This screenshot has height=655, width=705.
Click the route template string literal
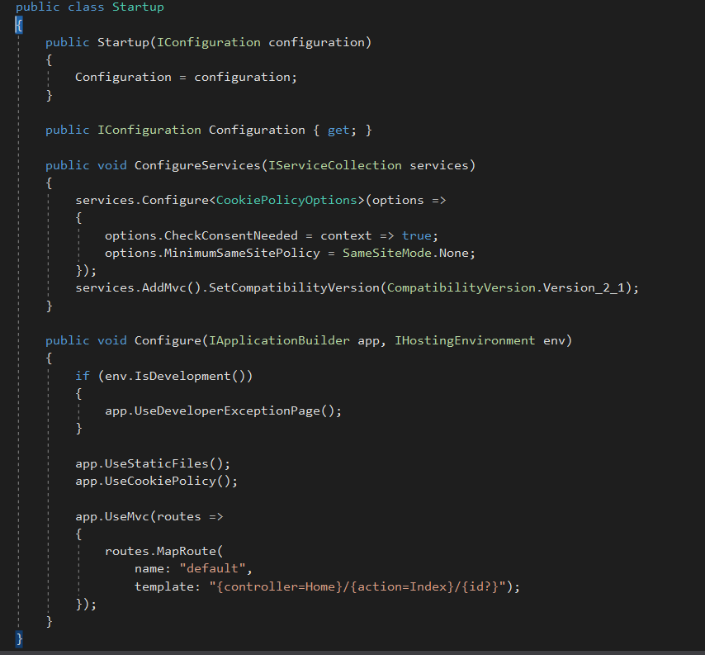[357, 586]
